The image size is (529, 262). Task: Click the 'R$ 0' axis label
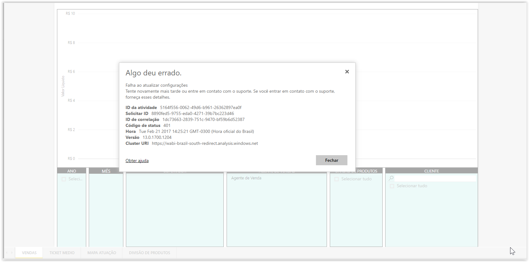[x=71, y=159]
